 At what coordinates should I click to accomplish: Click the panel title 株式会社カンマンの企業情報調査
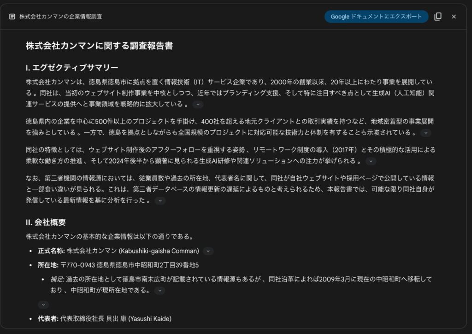click(60, 17)
